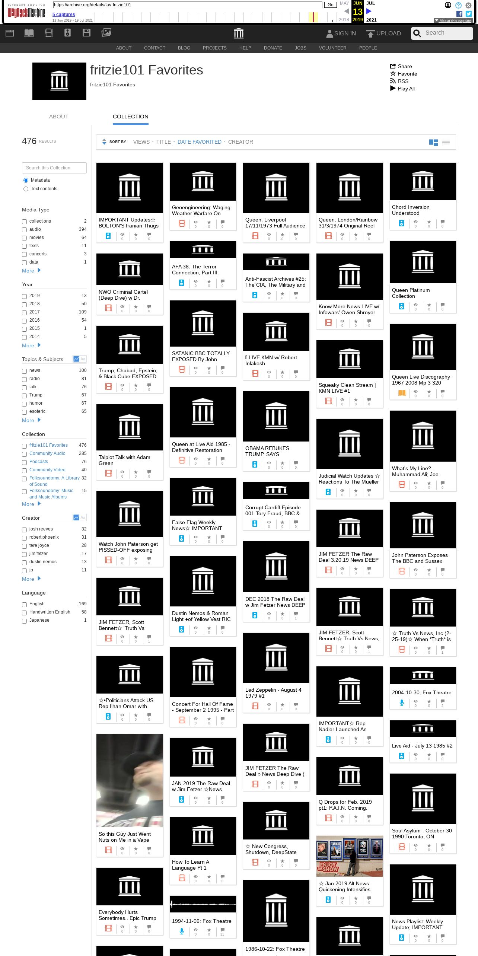Select the Metadata radio button
This screenshot has width=478, height=956.
(x=26, y=180)
